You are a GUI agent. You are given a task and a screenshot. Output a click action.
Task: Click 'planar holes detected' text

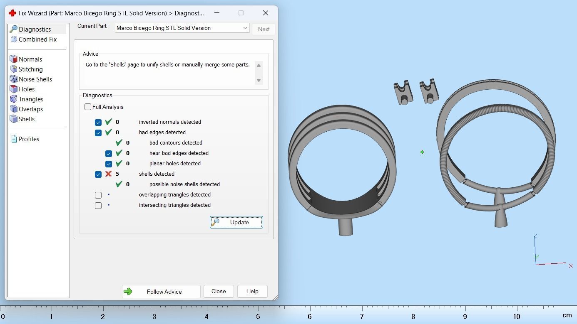point(175,164)
